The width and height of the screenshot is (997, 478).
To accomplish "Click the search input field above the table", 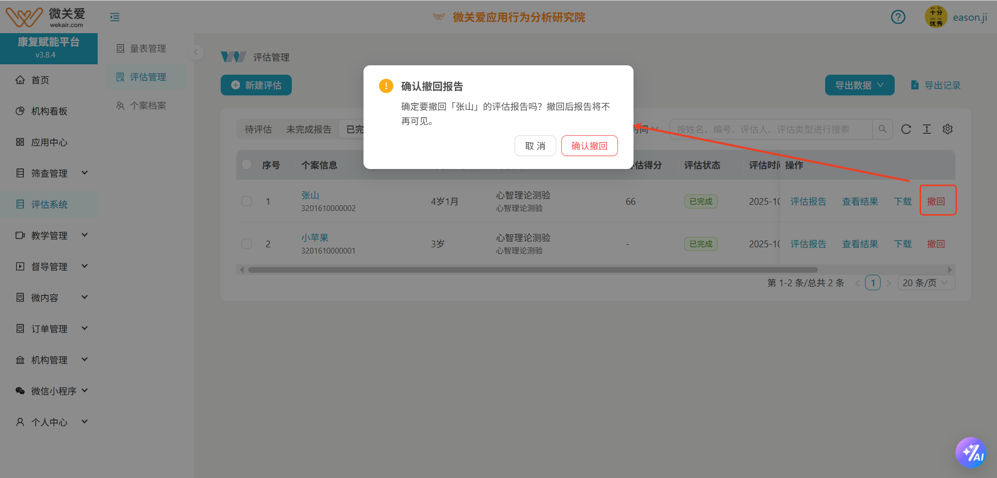I will point(769,129).
